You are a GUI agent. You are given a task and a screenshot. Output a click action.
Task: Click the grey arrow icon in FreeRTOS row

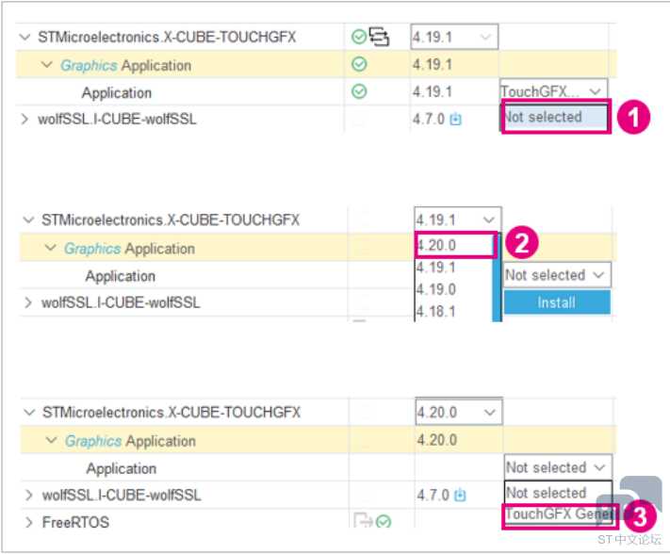[363, 521]
